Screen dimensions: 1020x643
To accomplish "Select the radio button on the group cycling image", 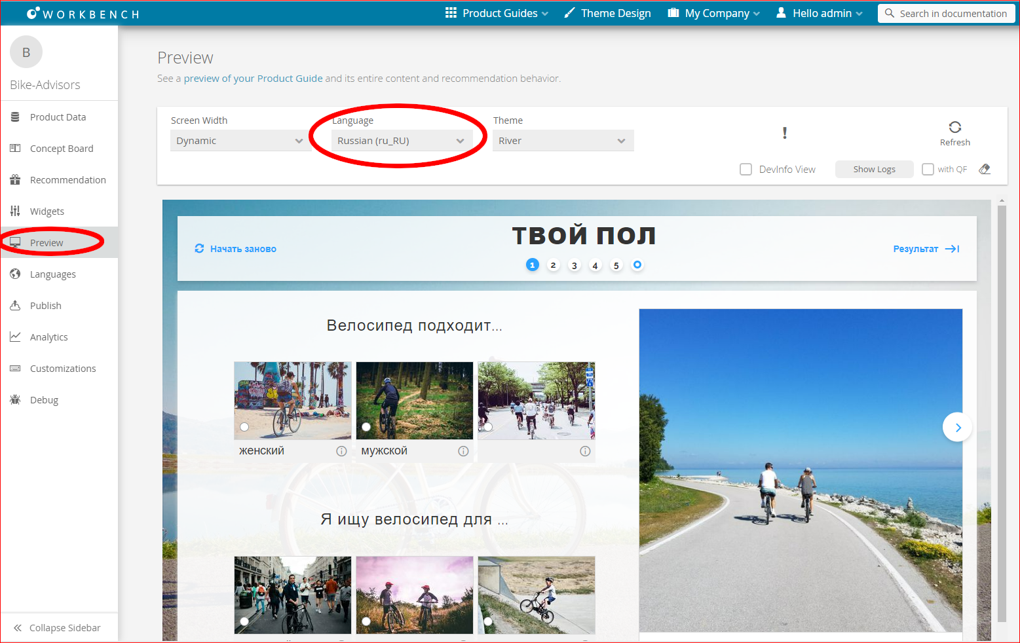I will point(488,427).
